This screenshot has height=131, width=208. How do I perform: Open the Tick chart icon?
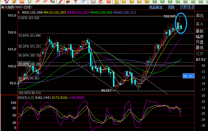(x=109, y=1)
